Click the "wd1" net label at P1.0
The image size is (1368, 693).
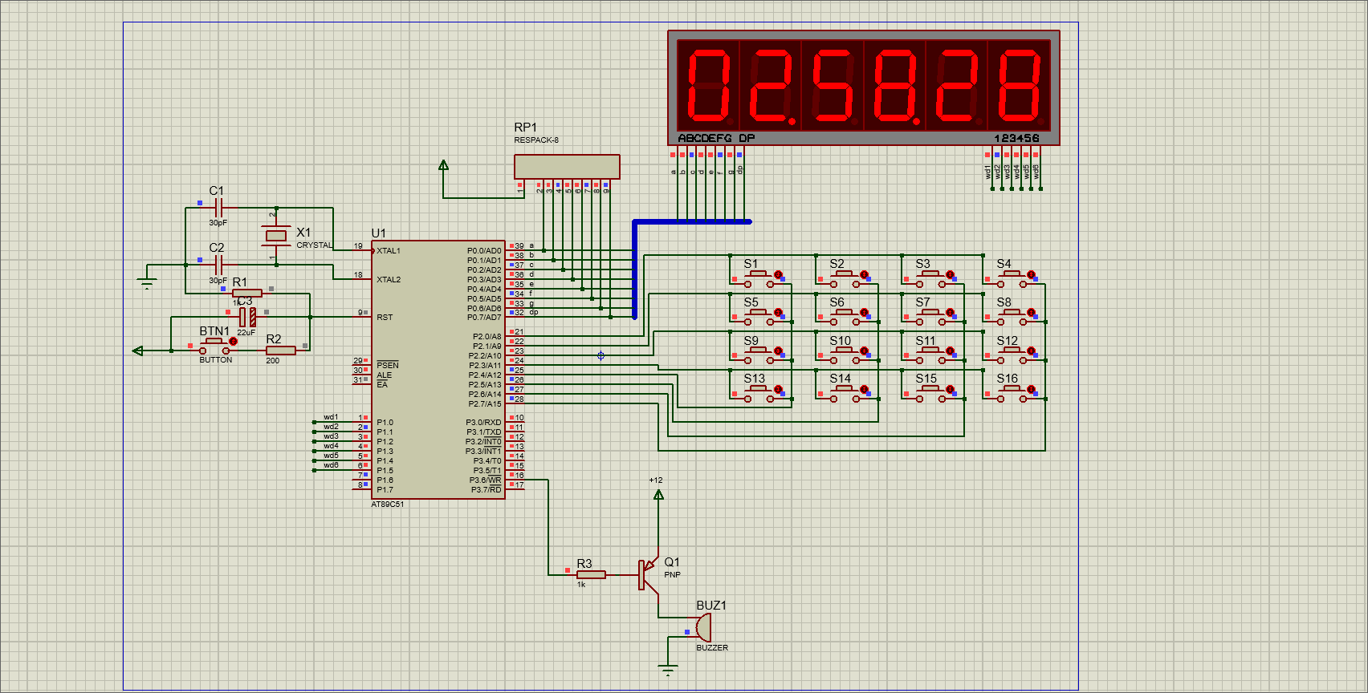(331, 417)
